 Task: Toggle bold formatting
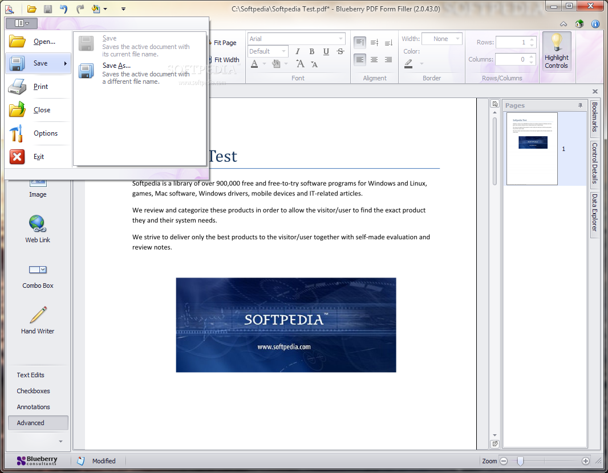pos(312,51)
